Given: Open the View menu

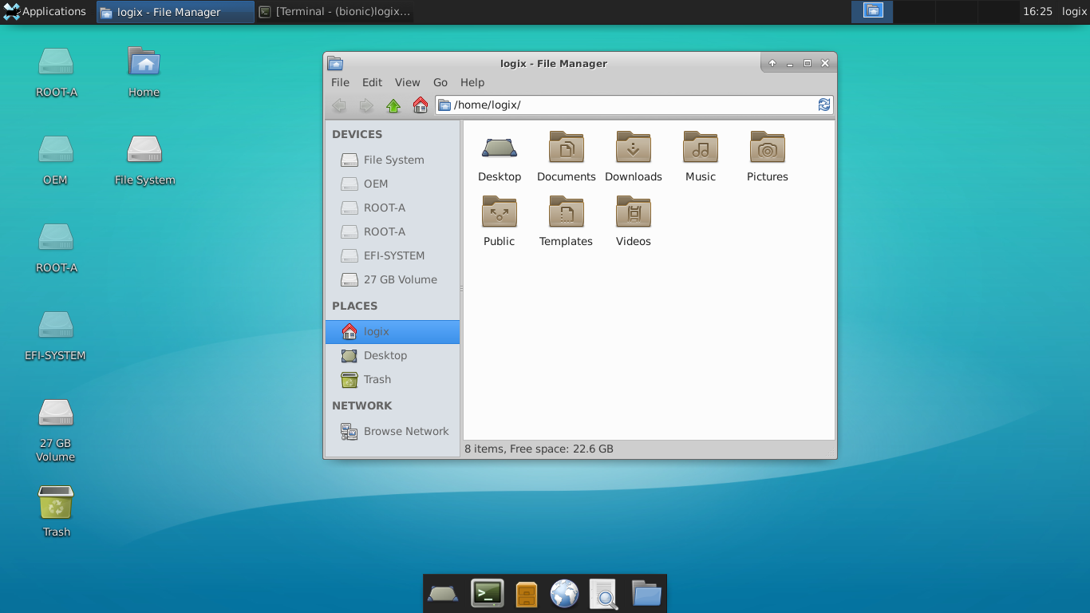Looking at the screenshot, I should pos(407,82).
